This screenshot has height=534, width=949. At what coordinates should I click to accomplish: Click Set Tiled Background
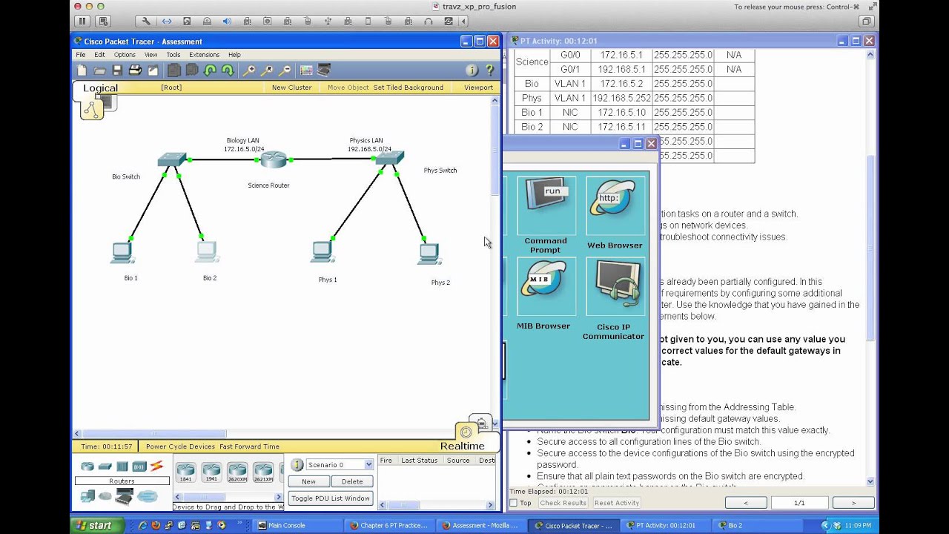pyautogui.click(x=408, y=88)
